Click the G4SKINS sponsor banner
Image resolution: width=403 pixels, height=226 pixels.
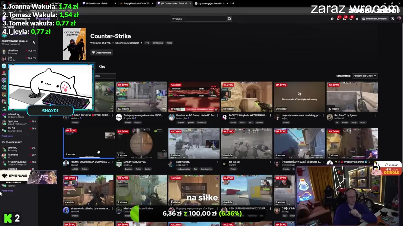point(29,178)
